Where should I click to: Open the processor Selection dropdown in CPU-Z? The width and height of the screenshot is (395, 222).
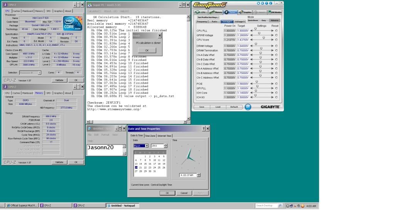39,73
